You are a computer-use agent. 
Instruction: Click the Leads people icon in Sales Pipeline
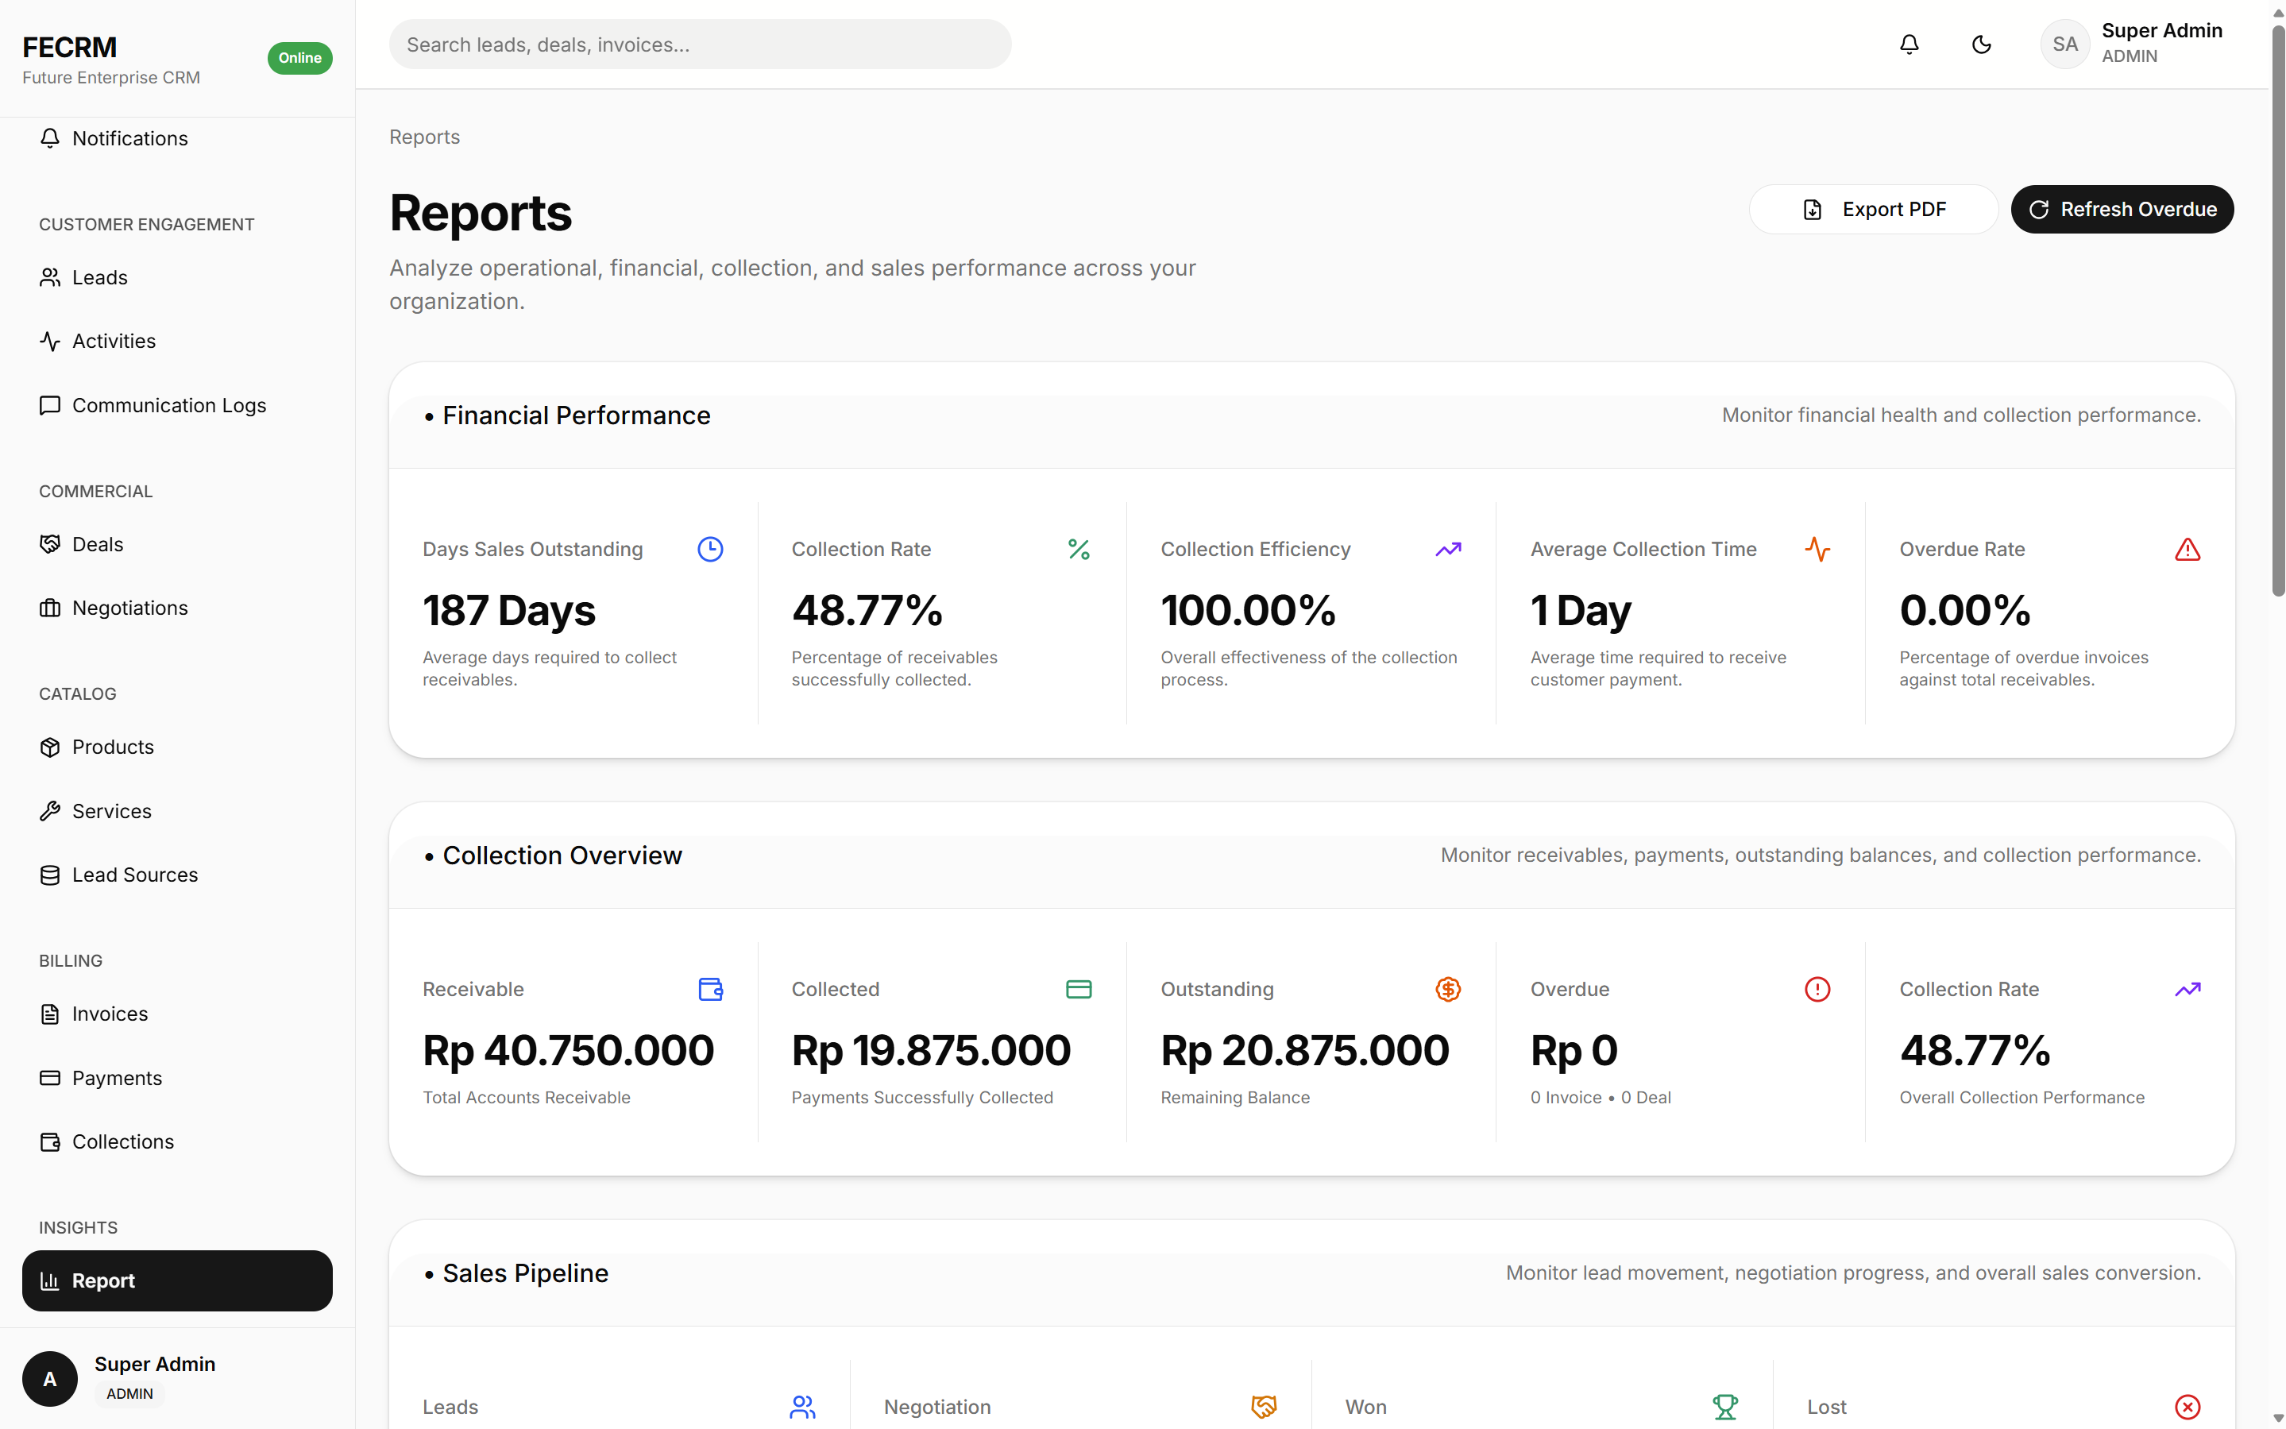tap(802, 1406)
